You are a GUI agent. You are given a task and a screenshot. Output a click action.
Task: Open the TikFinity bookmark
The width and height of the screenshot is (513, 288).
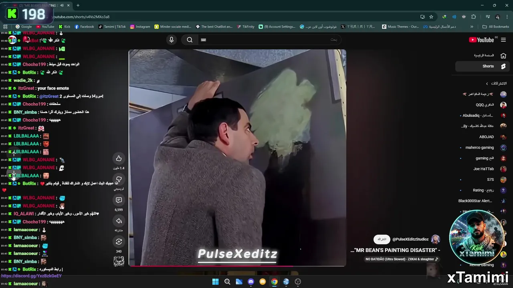(x=245, y=27)
